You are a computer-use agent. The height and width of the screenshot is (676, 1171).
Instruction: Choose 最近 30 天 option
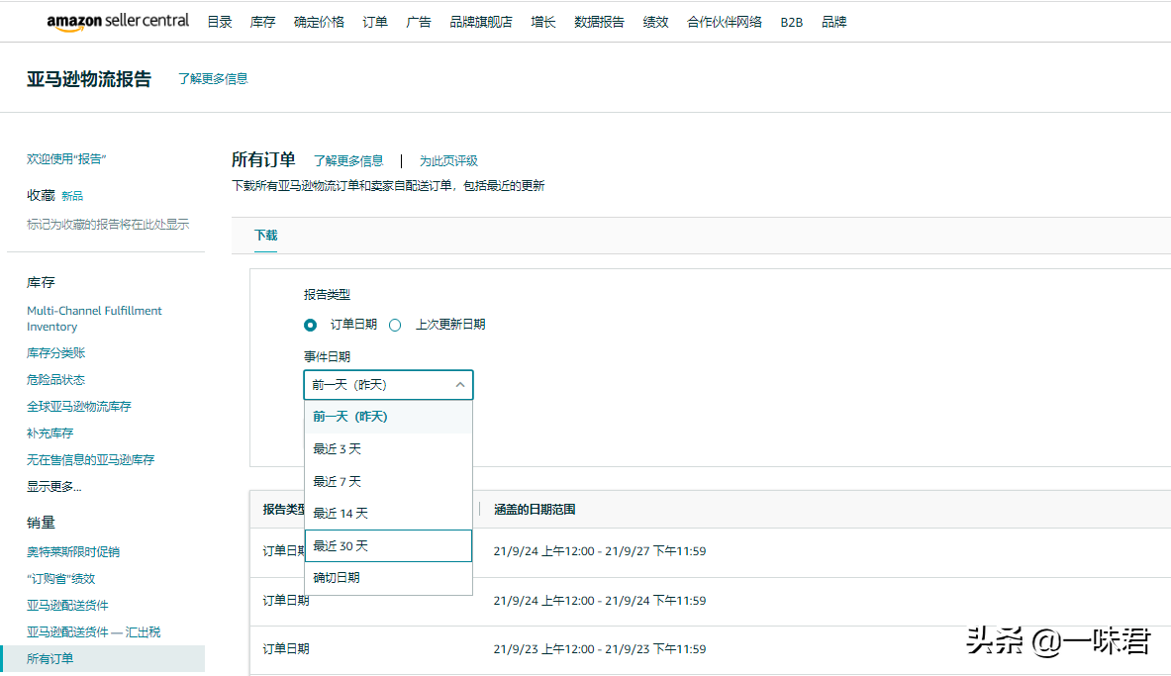(388, 546)
